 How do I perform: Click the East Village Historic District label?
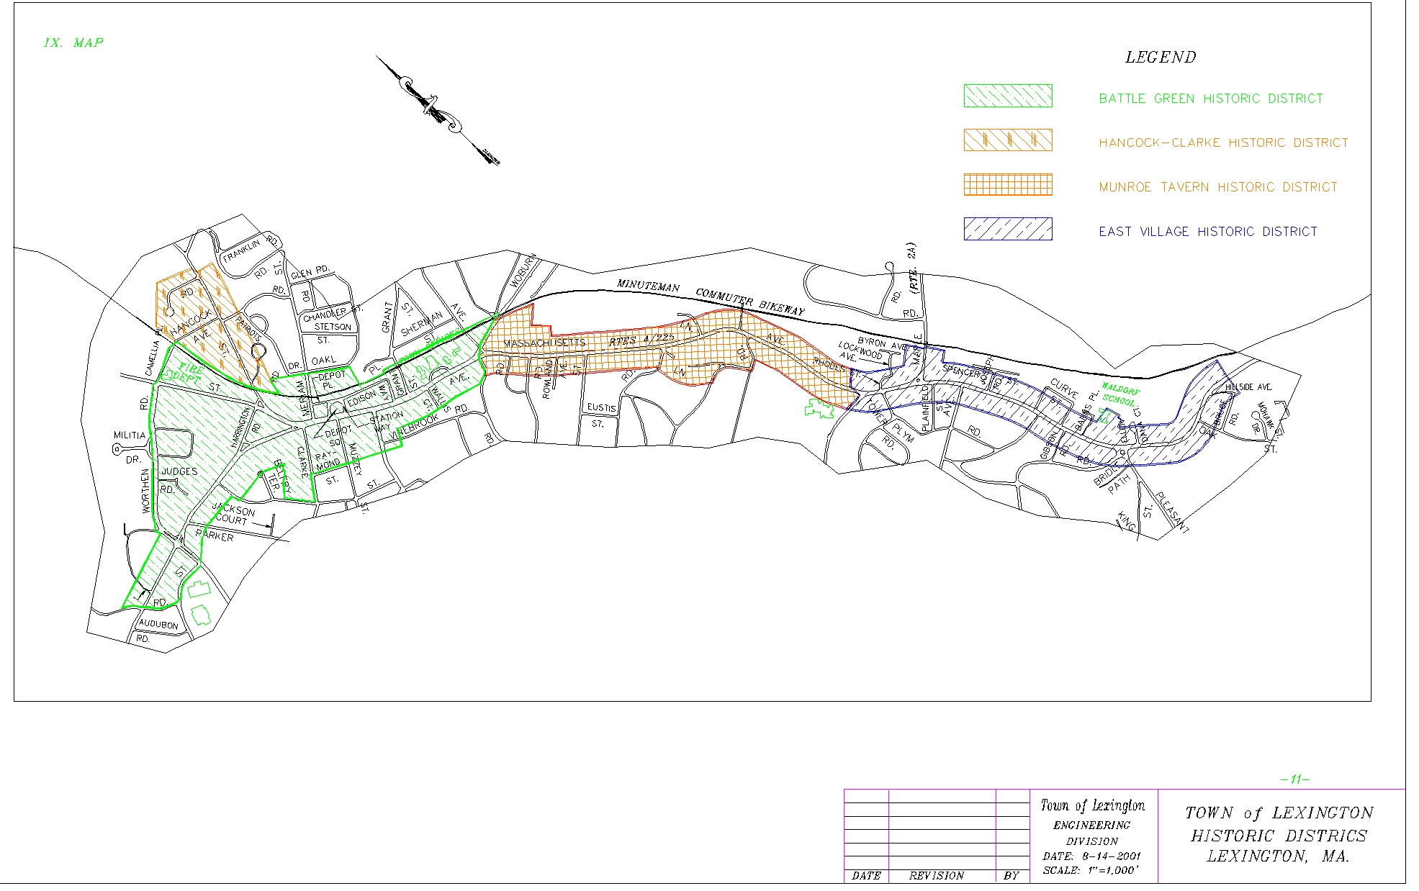pyautogui.click(x=1207, y=232)
